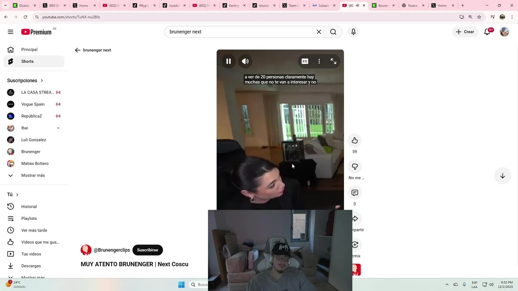Viewport: 518px width, 291px height.
Task: Pause the playing Short
Action: click(228, 61)
